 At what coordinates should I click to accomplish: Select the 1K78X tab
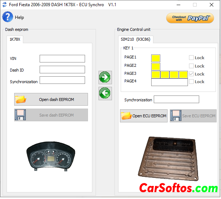15,39
